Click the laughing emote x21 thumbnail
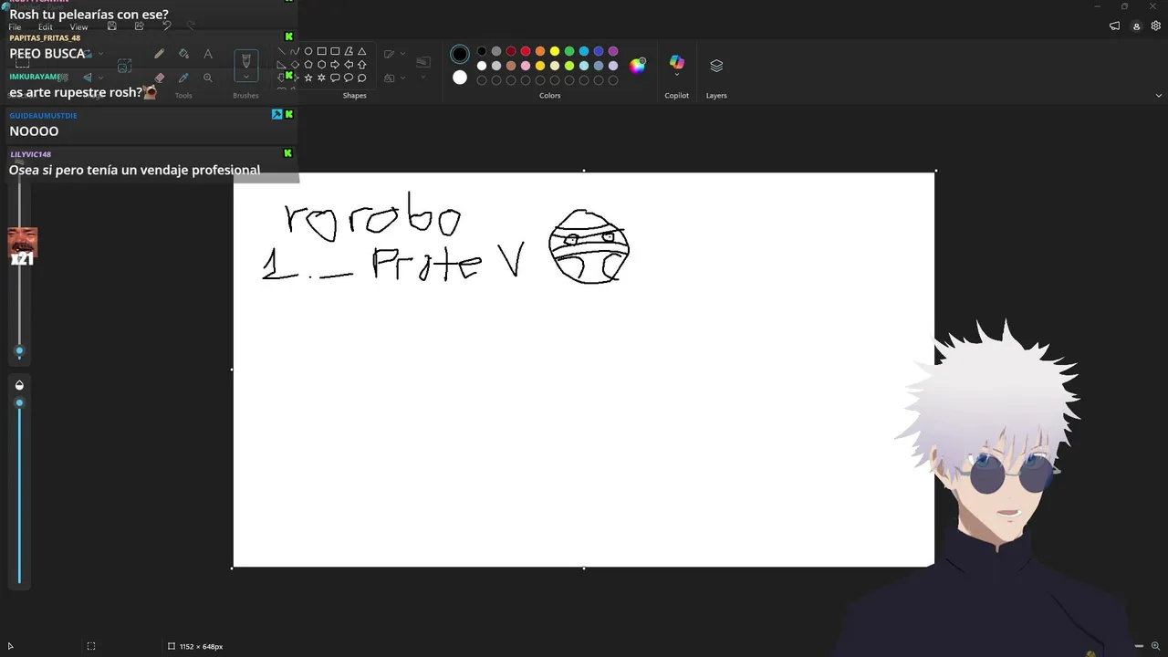 coord(22,246)
